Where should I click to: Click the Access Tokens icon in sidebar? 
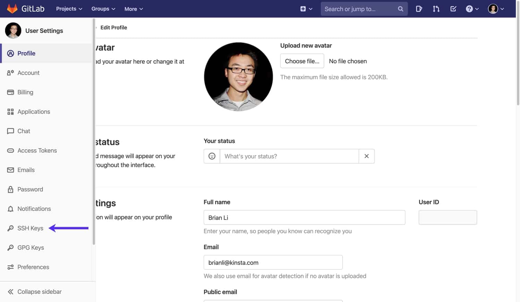10,150
